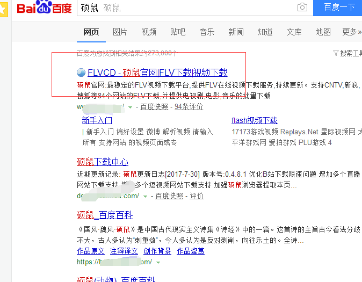Click the search tools filter icon
Image resolution: width=362 pixels, height=282 pixels.
coord(336,53)
